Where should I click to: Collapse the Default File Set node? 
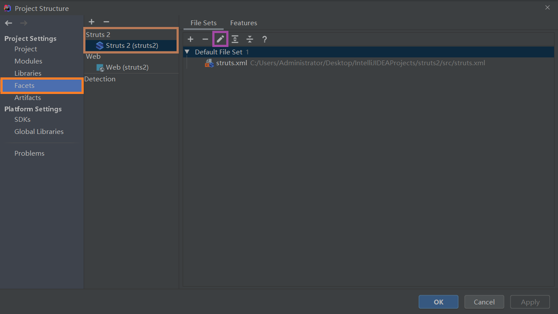coord(187,52)
